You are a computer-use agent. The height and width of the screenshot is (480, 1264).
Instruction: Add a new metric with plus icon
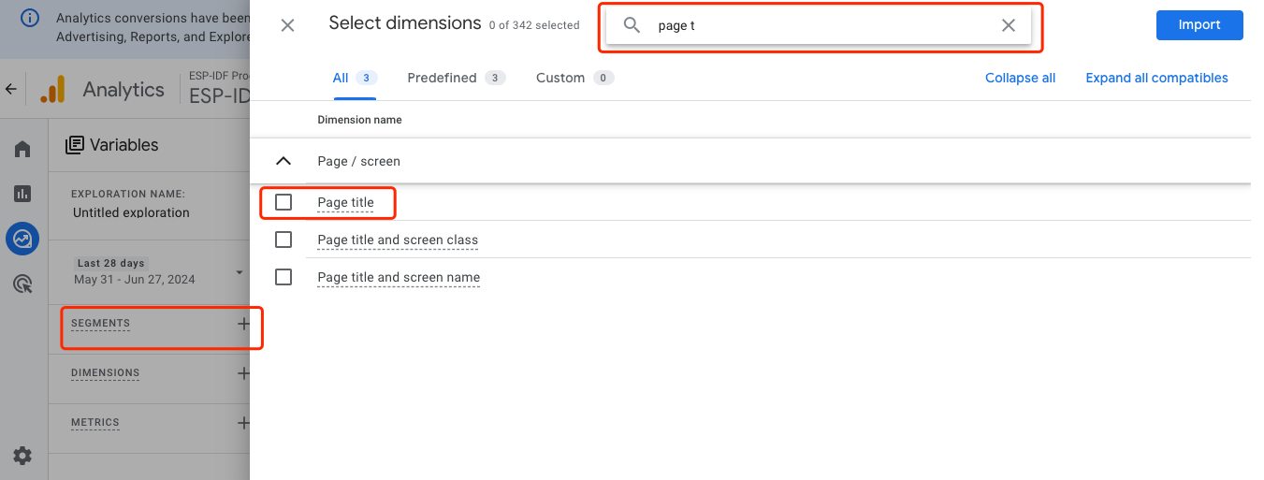tap(243, 423)
